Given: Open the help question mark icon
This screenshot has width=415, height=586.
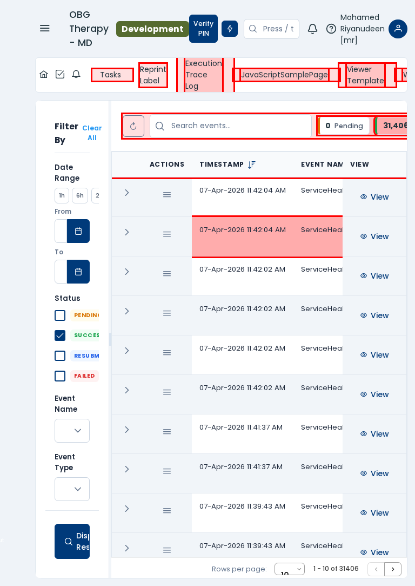Looking at the screenshot, I should tap(331, 29).
